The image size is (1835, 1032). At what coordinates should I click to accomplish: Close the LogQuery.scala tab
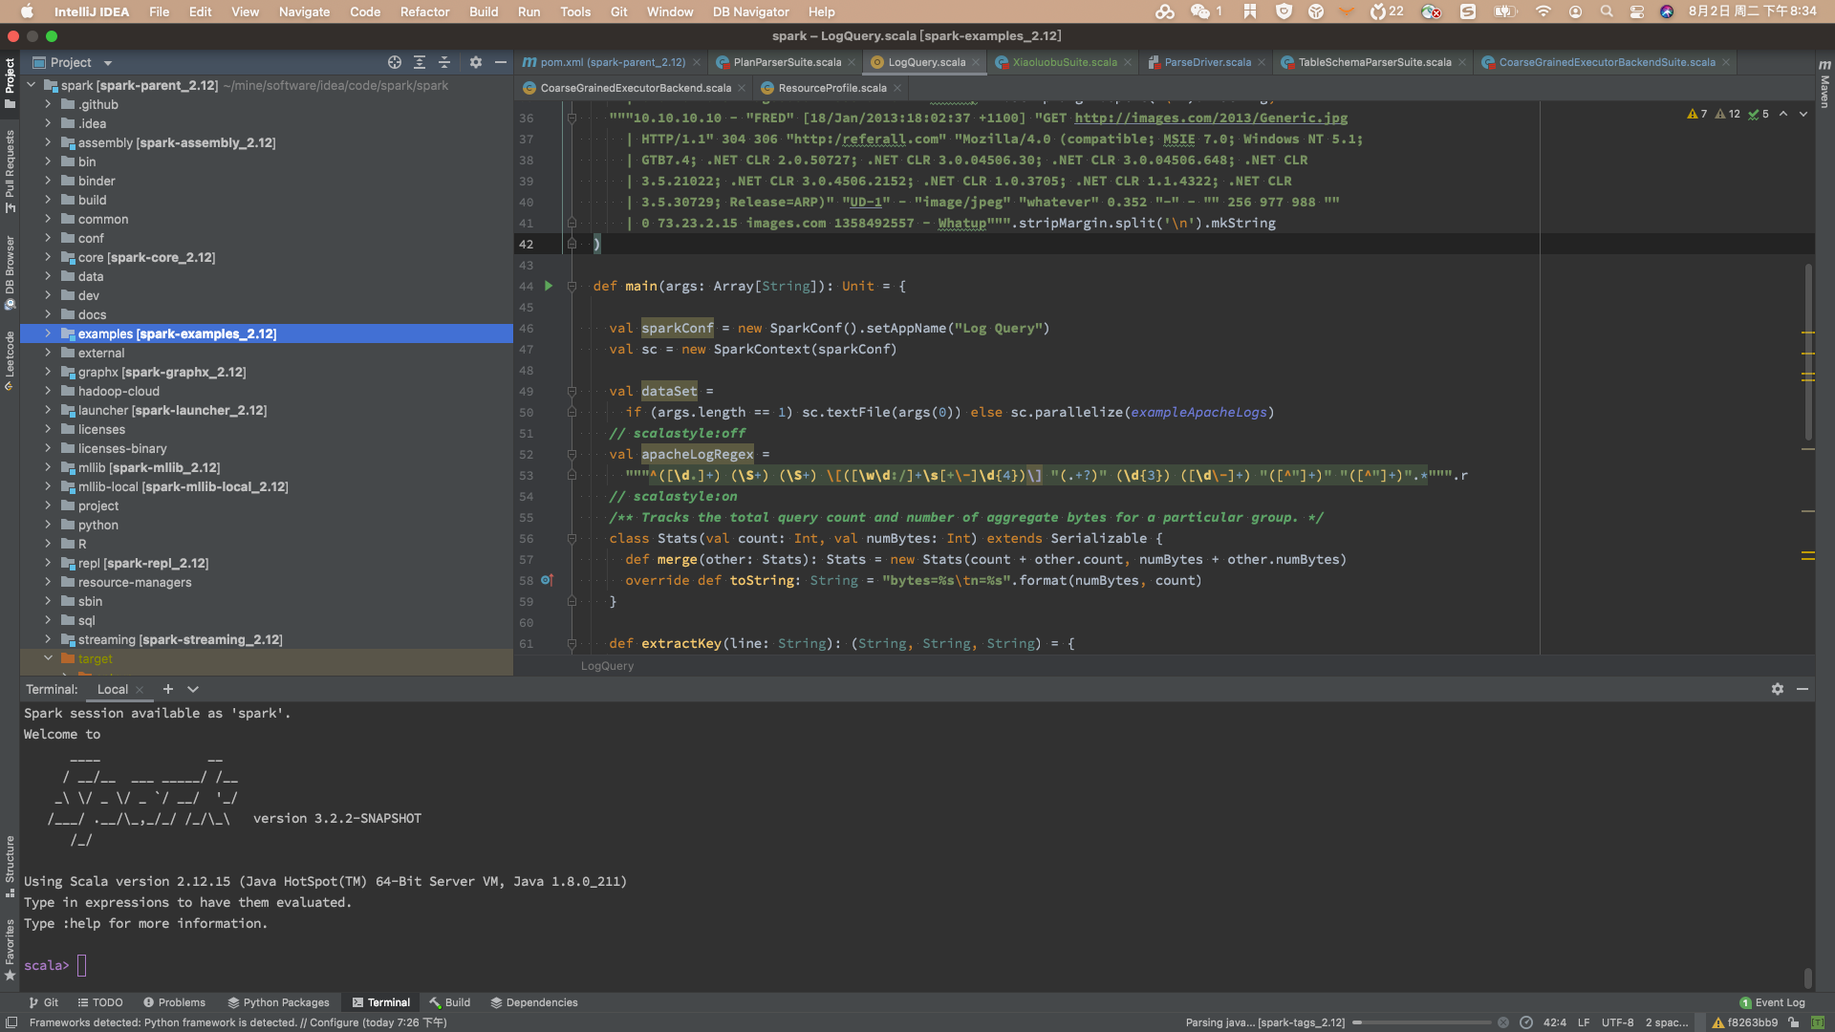[976, 62]
